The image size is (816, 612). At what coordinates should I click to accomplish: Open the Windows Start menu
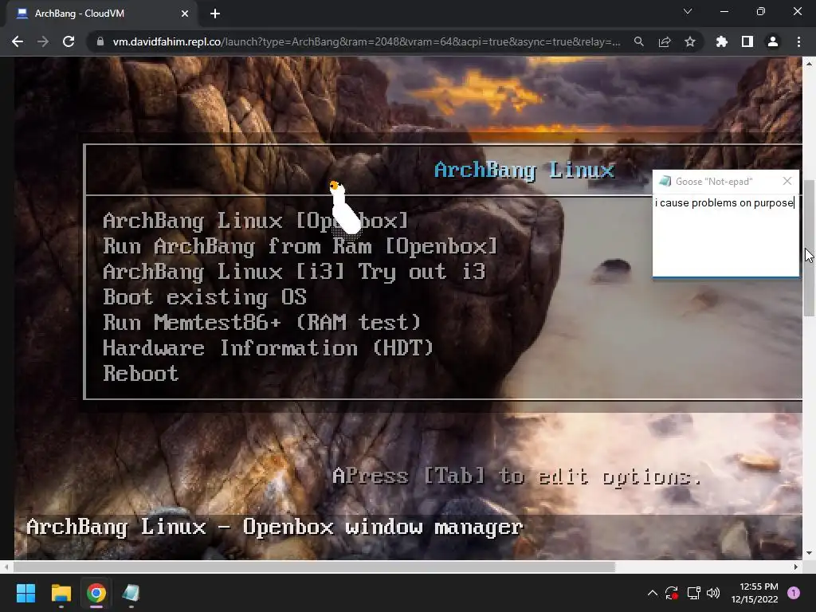click(x=25, y=593)
